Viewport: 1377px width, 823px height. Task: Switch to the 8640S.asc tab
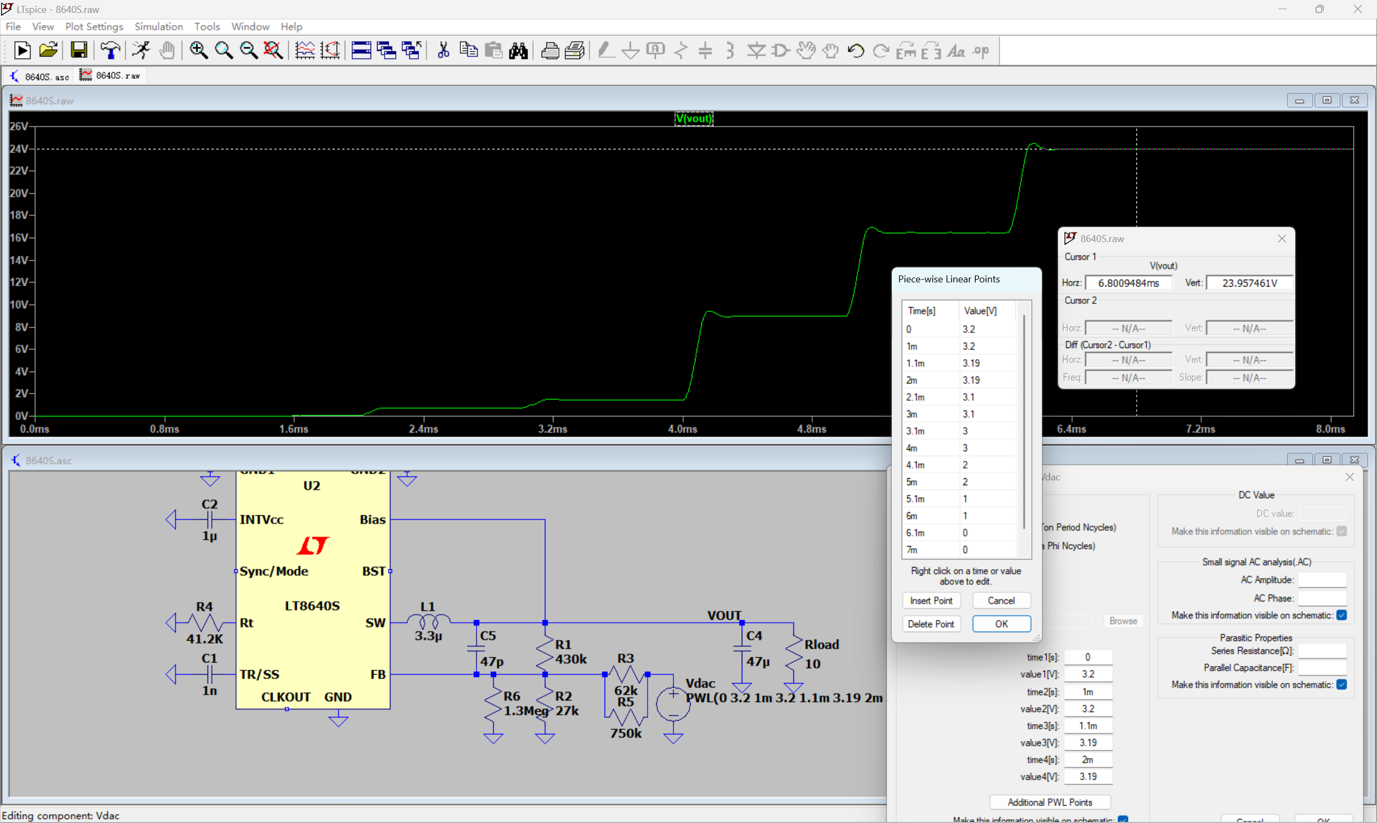tap(40, 76)
